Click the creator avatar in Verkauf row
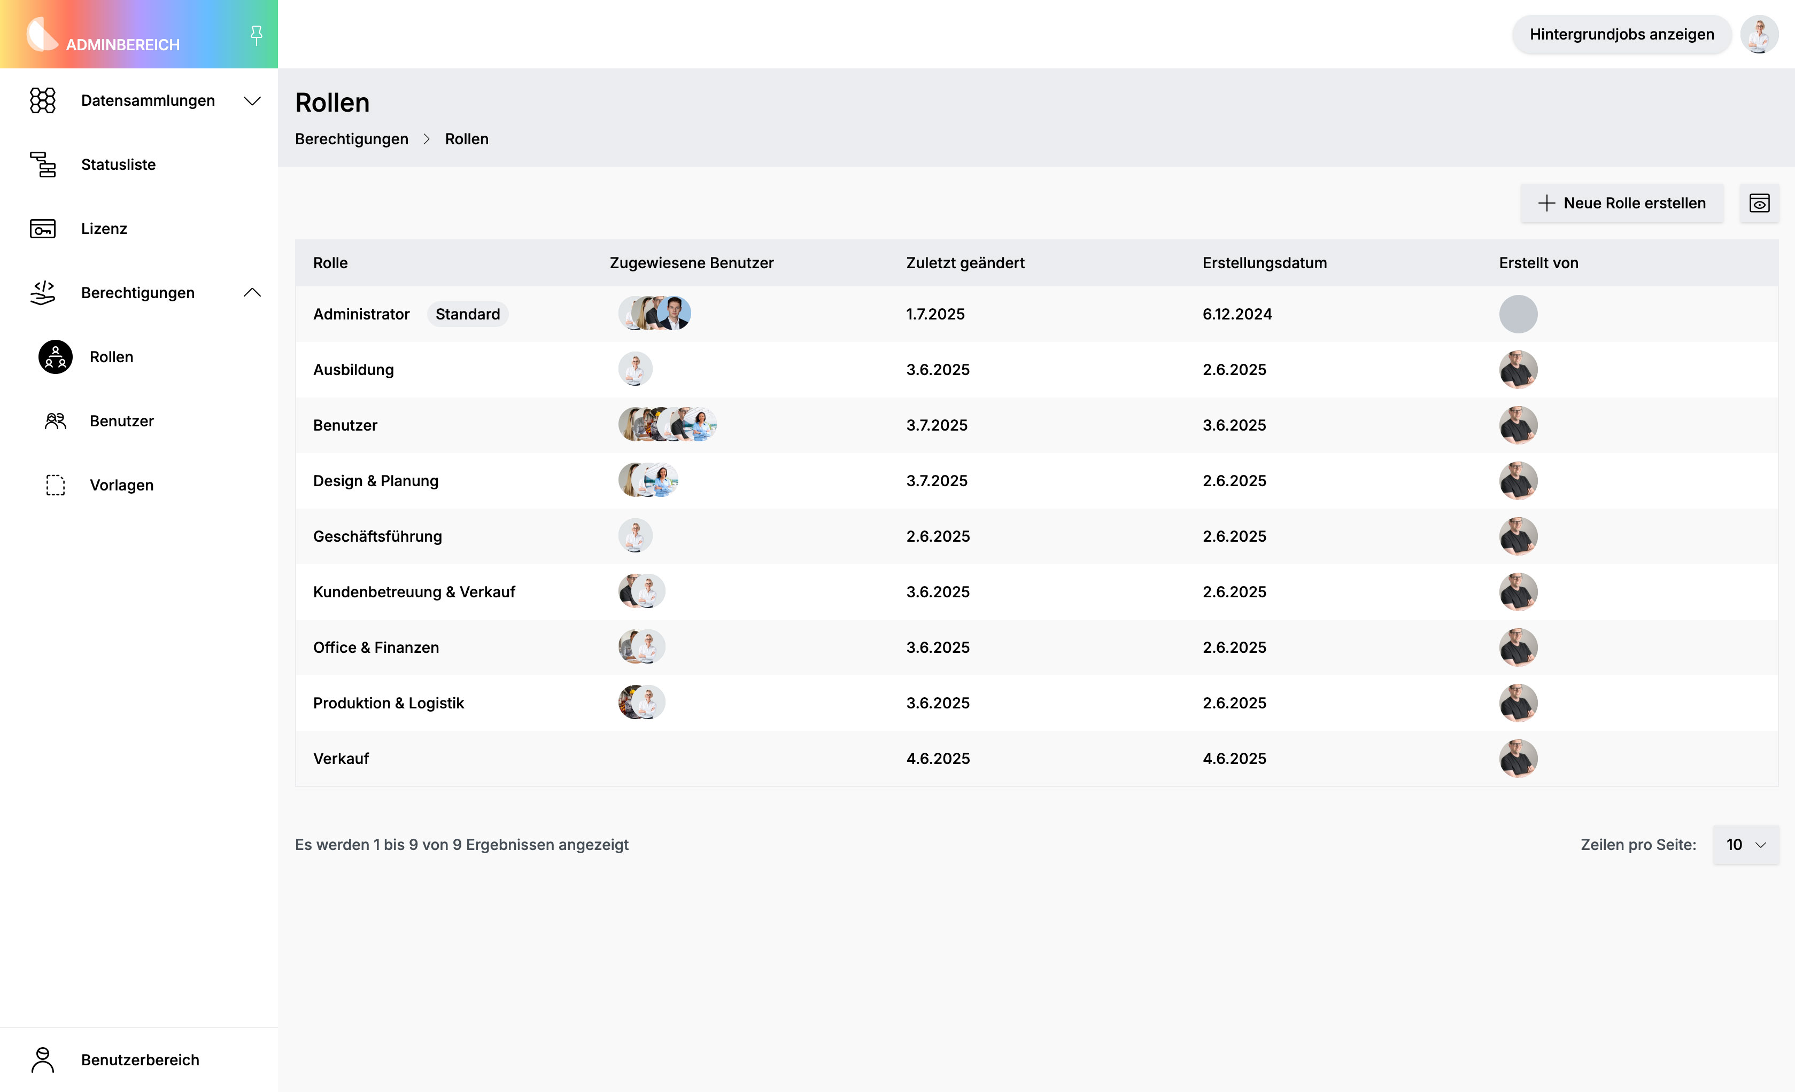 (1518, 759)
